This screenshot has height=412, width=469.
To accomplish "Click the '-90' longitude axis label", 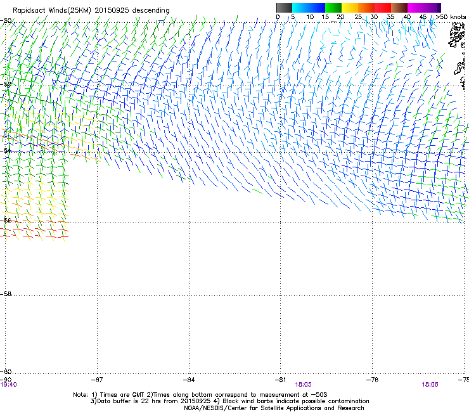I will pyautogui.click(x=6, y=380).
